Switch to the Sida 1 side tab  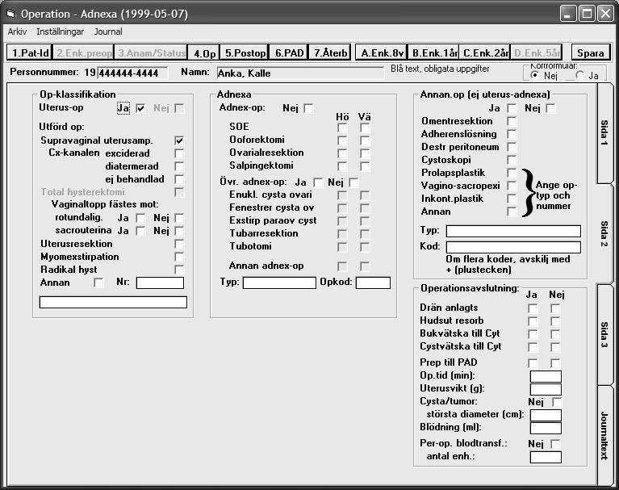604,132
